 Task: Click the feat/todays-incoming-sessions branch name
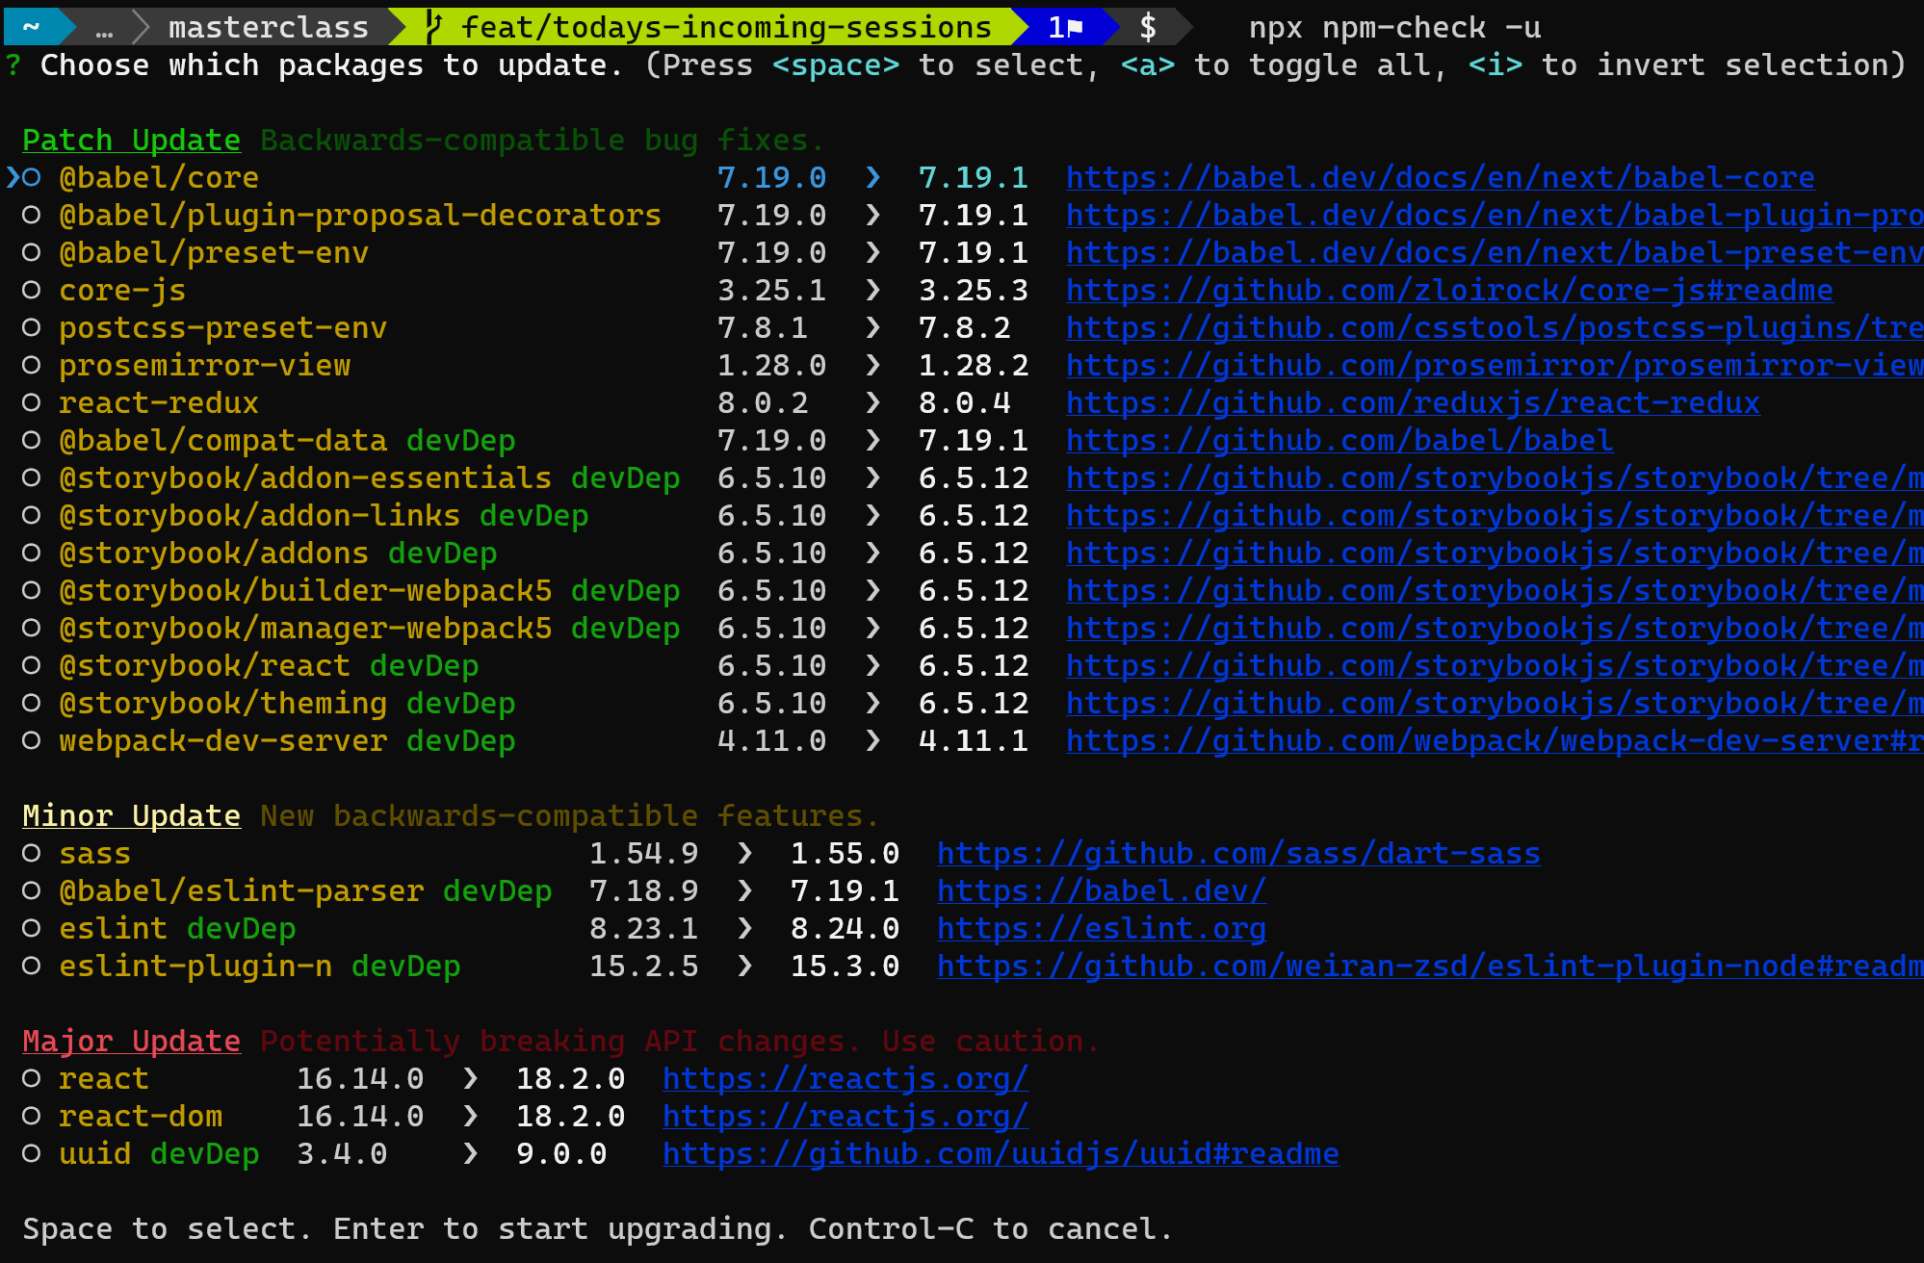pyautogui.click(x=726, y=27)
